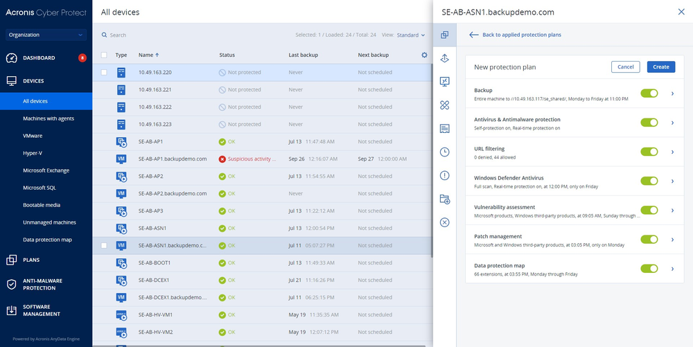Screen dimensions: 693x347
Task: Tick the checkbox for 10.49.163.220 row
Action: tap(104, 73)
